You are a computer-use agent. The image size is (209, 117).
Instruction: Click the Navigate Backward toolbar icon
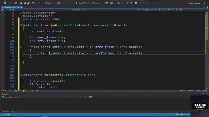pyautogui.click(x=5, y=3)
